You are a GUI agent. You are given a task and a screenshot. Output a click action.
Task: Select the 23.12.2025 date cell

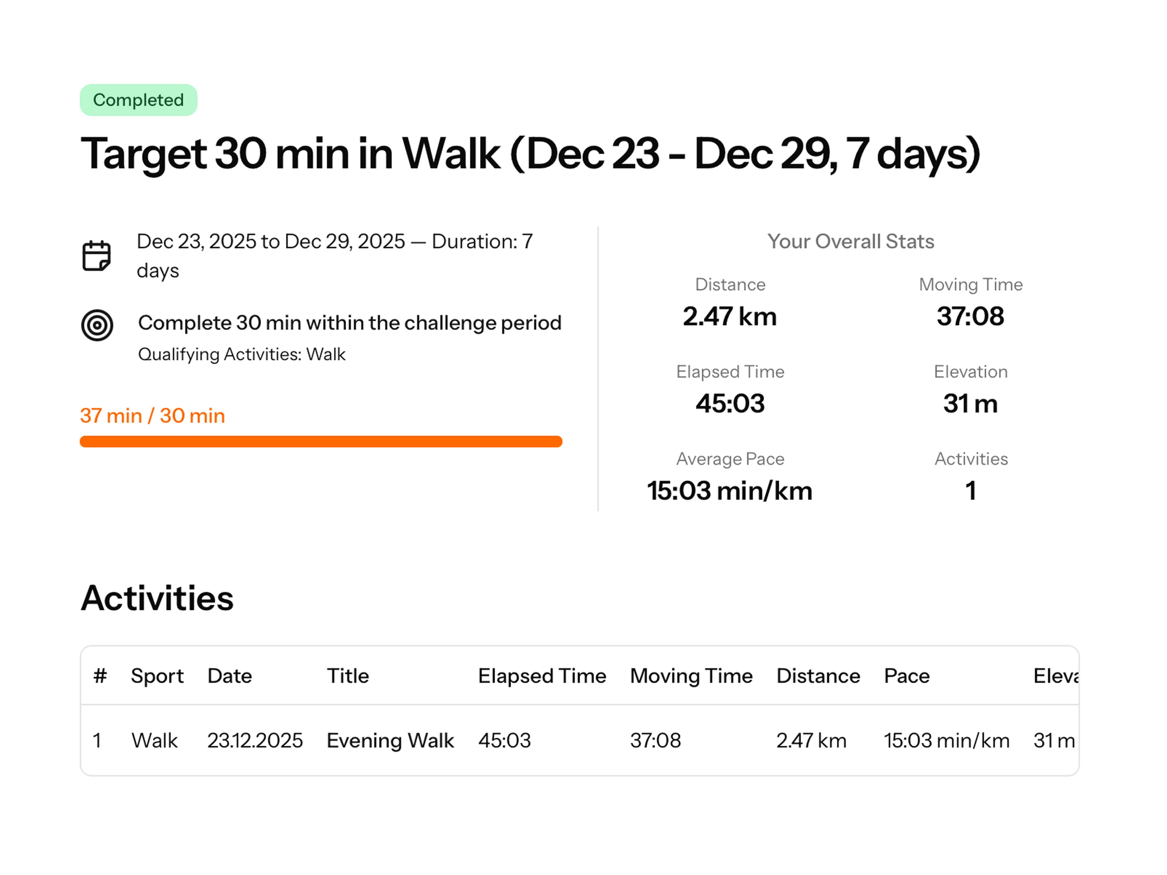(255, 741)
